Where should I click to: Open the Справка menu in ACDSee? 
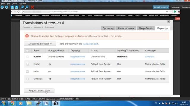click(23, 4)
